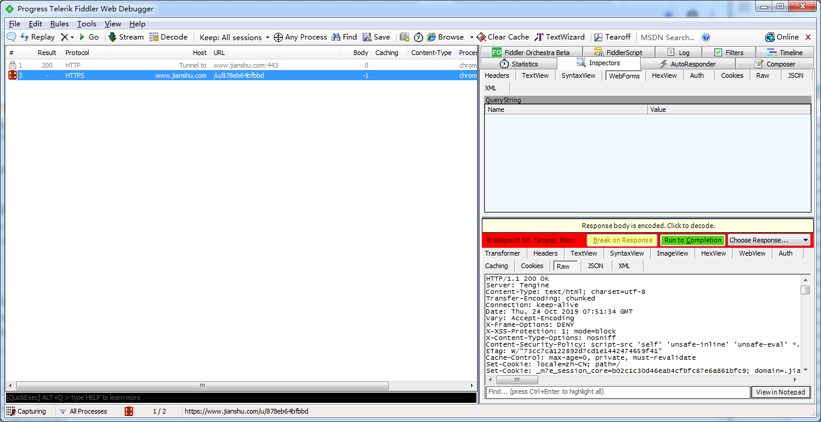This screenshot has height=422, width=821.
Task: Open the Help menu
Action: 137,24
